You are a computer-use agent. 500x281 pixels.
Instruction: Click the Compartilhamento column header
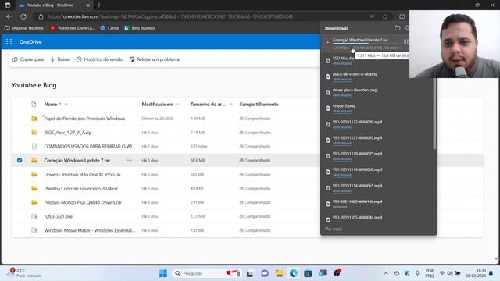259,104
